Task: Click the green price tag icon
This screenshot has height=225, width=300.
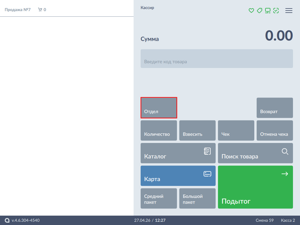Action: click(x=260, y=11)
